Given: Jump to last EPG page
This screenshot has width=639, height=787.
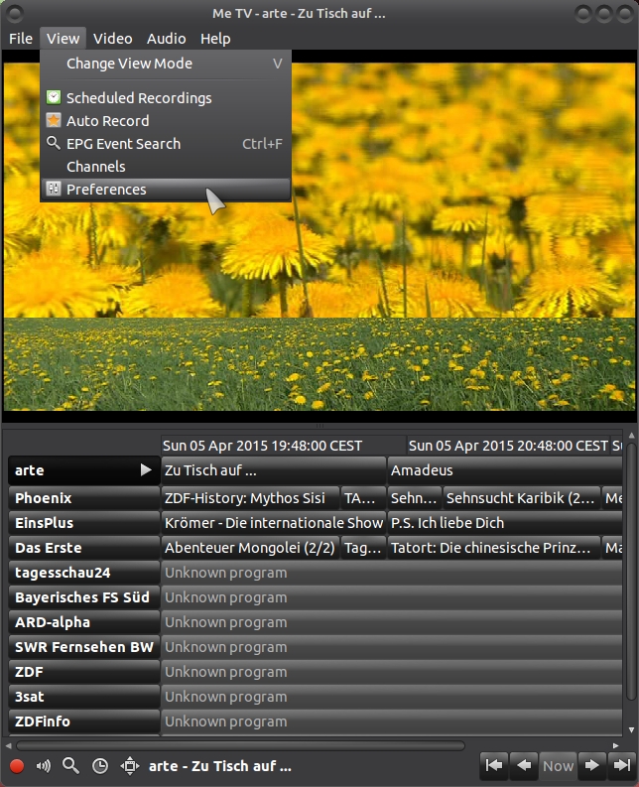Looking at the screenshot, I should tap(621, 765).
